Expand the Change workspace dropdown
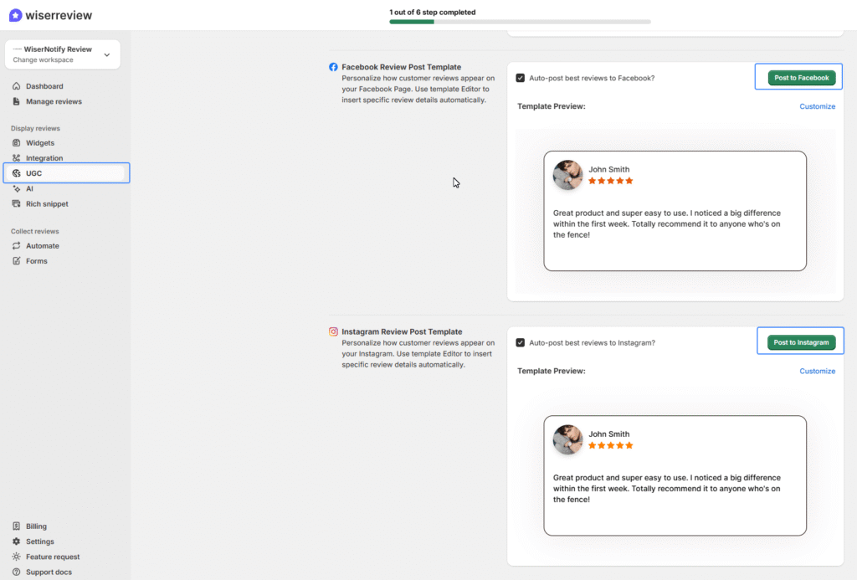Image resolution: width=857 pixels, height=580 pixels. click(x=106, y=53)
